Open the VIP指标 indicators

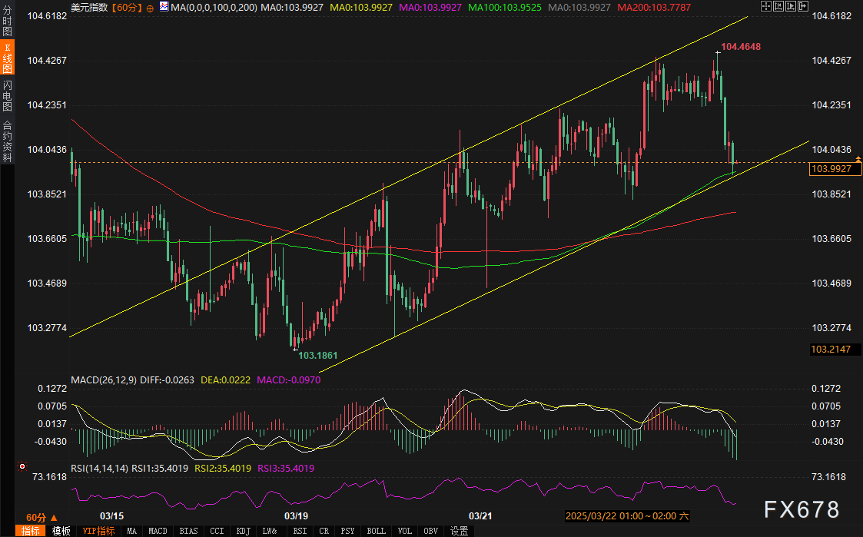[98, 531]
